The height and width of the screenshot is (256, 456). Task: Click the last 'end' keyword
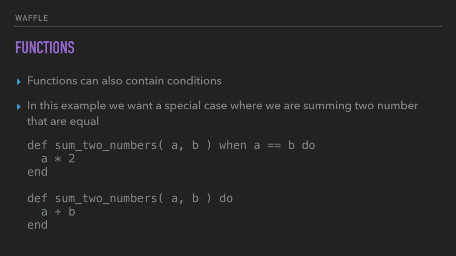37,225
